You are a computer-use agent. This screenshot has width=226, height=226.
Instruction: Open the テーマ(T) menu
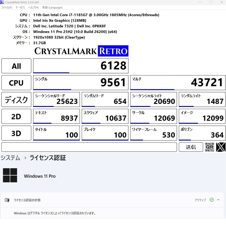coord(20,8)
